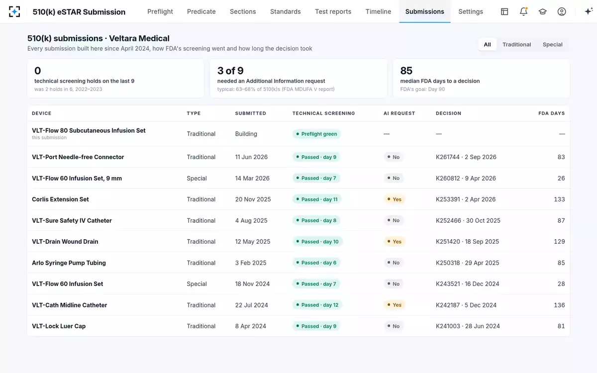Select VLT-Cath Midline Catheter device
597x373 pixels.
point(70,305)
